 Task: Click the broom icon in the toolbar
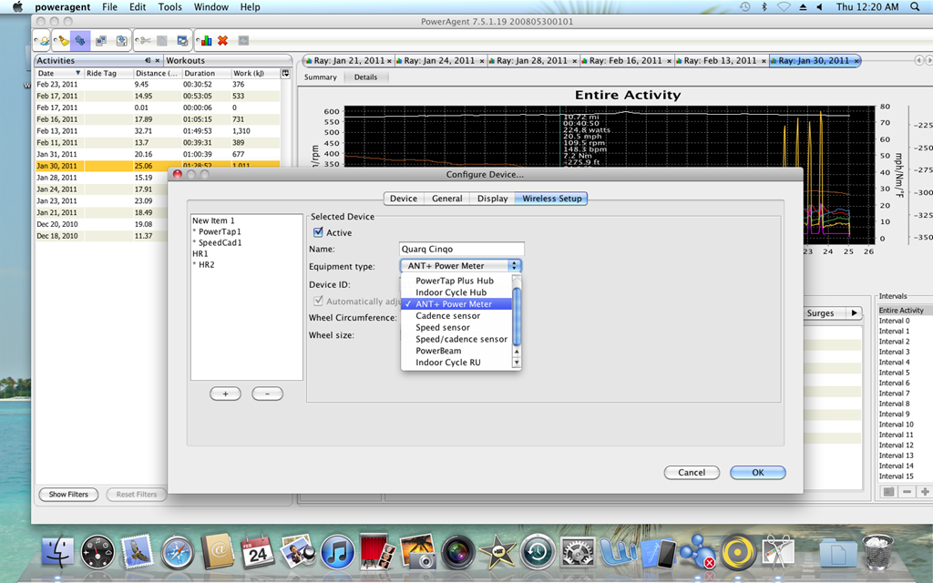click(x=63, y=40)
